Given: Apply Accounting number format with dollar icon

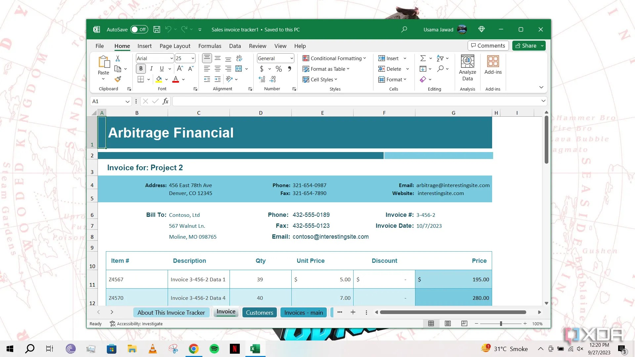Looking at the screenshot, I should 262,69.
